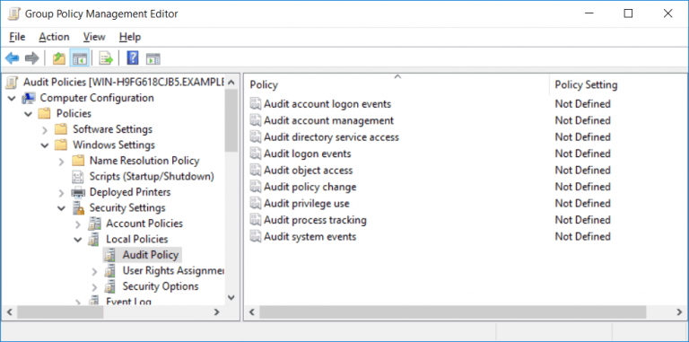Image resolution: width=689 pixels, height=342 pixels.
Task: Click the Forward arrow toolbar icon
Action: [x=31, y=58]
